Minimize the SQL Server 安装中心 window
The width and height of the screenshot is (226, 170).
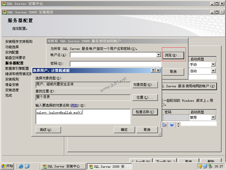(212, 4)
